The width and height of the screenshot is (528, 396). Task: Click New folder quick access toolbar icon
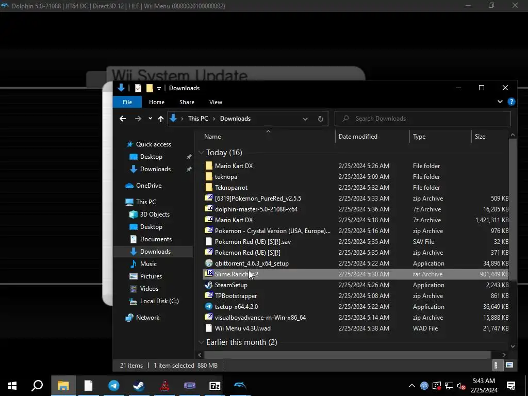(x=150, y=88)
